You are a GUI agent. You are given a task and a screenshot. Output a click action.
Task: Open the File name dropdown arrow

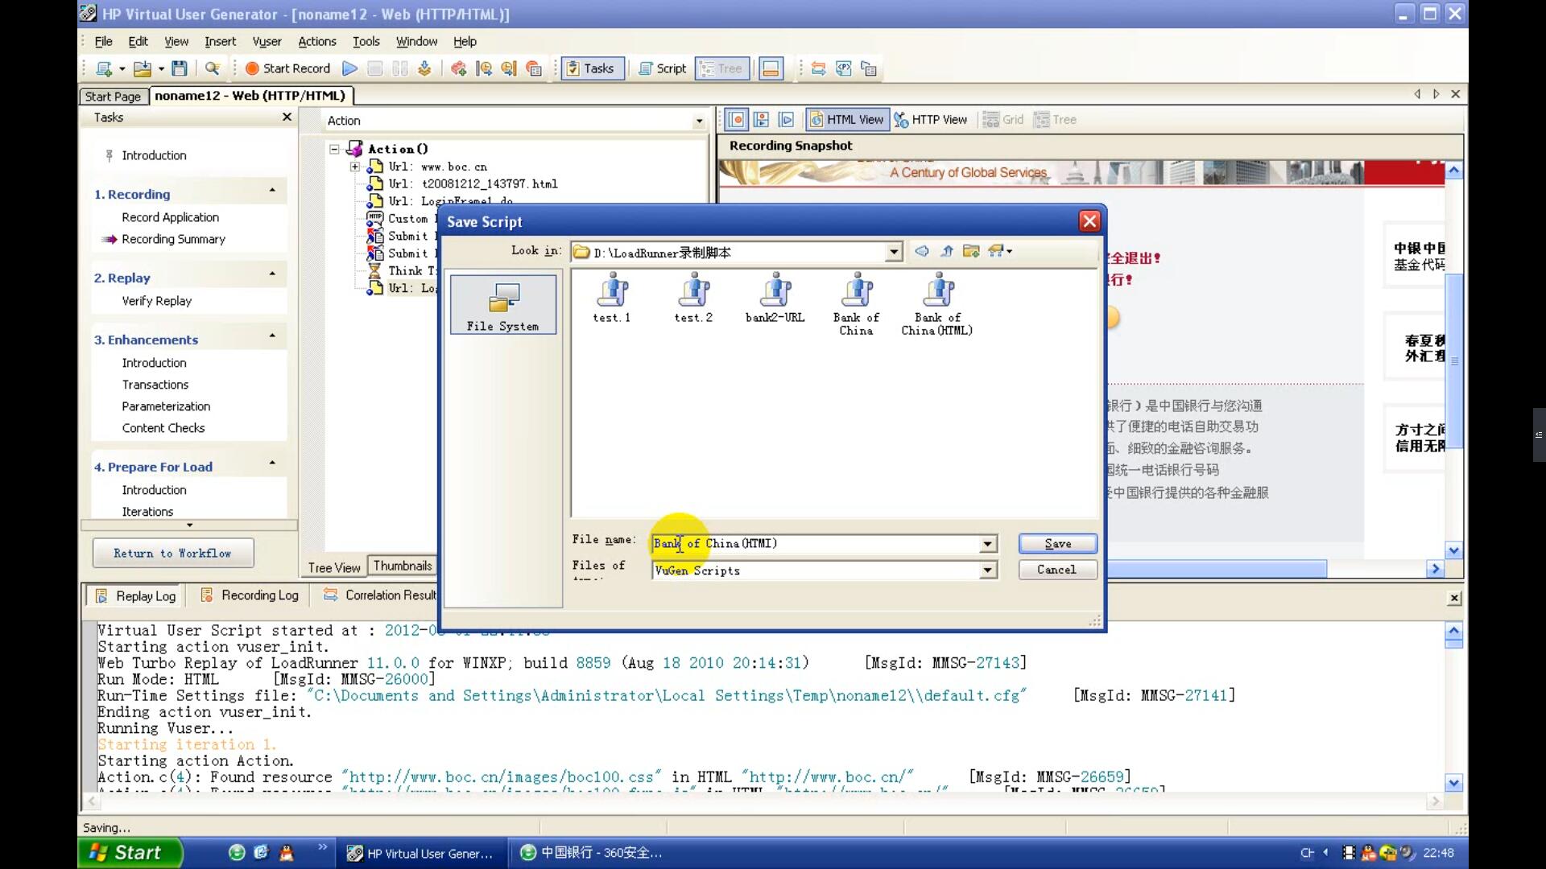(x=988, y=545)
